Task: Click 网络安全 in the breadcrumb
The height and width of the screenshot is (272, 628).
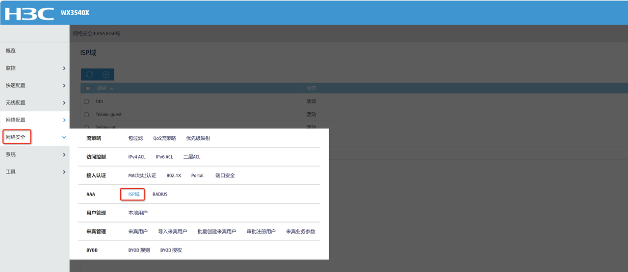Action: click(x=82, y=33)
